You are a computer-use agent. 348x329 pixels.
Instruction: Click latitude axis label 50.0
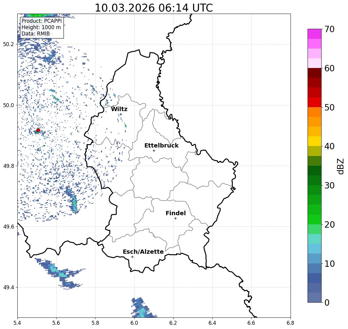pyautogui.click(x=9, y=105)
